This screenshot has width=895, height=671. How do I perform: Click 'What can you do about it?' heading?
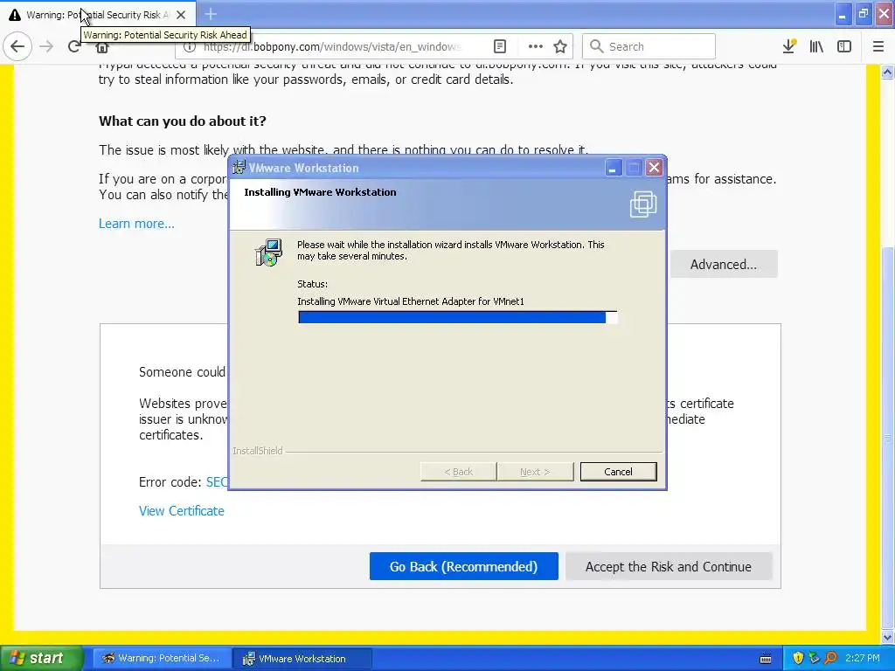pyautogui.click(x=183, y=121)
